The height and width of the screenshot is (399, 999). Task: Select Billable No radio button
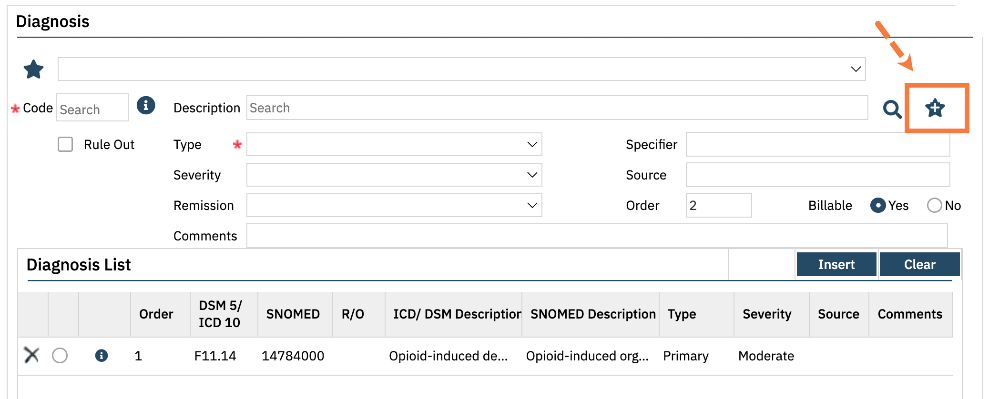934,205
